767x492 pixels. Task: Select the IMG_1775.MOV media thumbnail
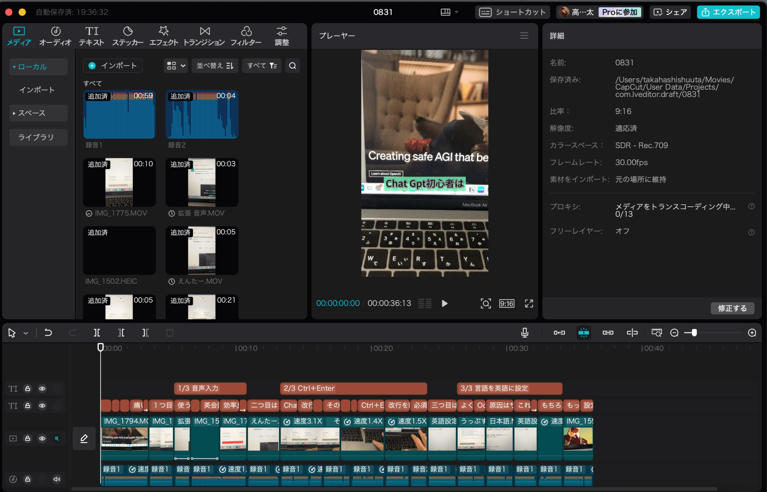(119, 182)
